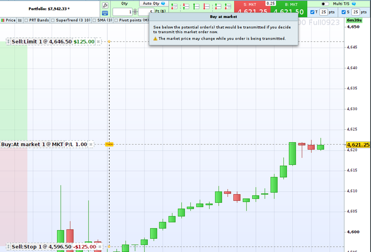Image resolution: width=371 pixels, height=252 pixels.
Task: Open the price list icon next to Price
Action: [20, 20]
